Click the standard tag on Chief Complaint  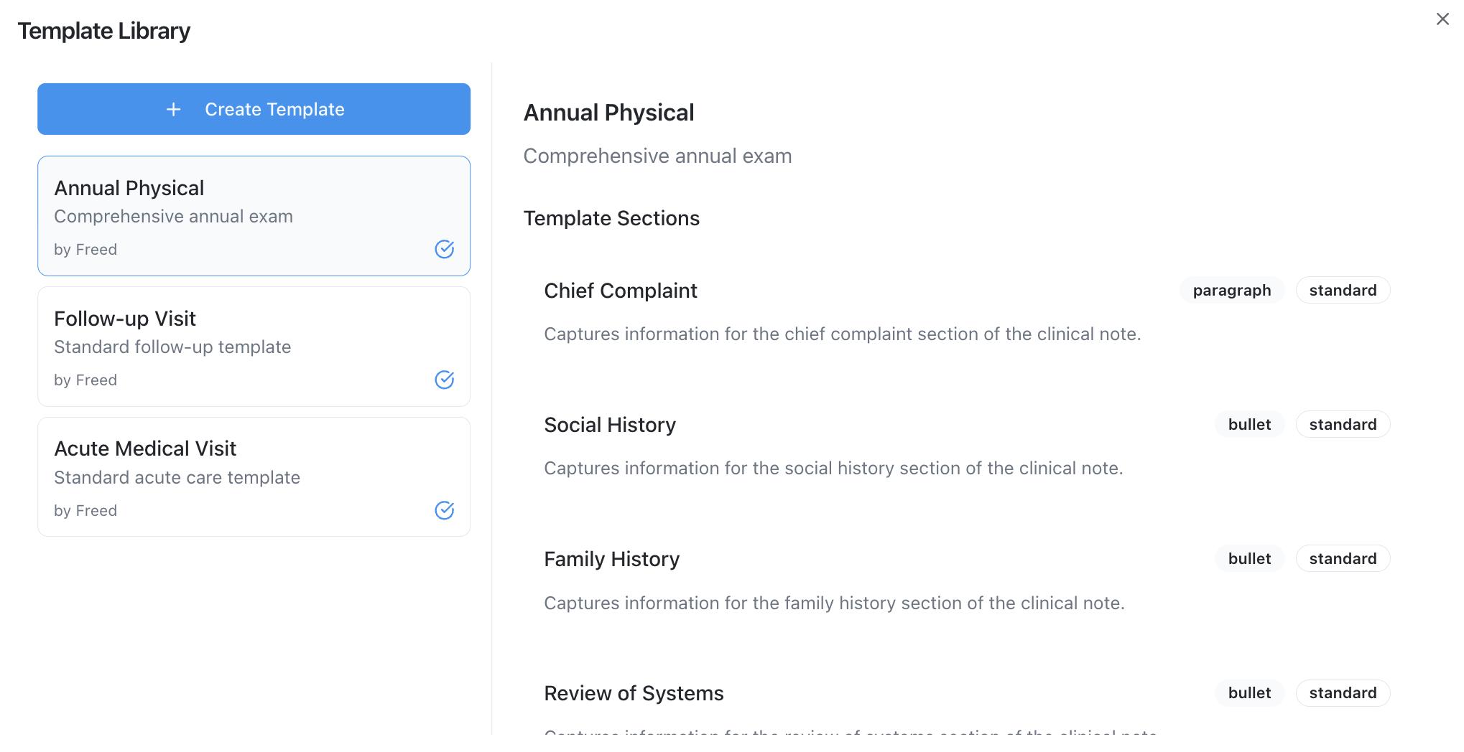point(1343,291)
